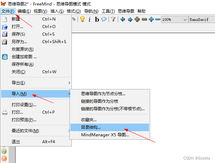
Task: Open the 导航(N) menu
Action: [91, 11]
